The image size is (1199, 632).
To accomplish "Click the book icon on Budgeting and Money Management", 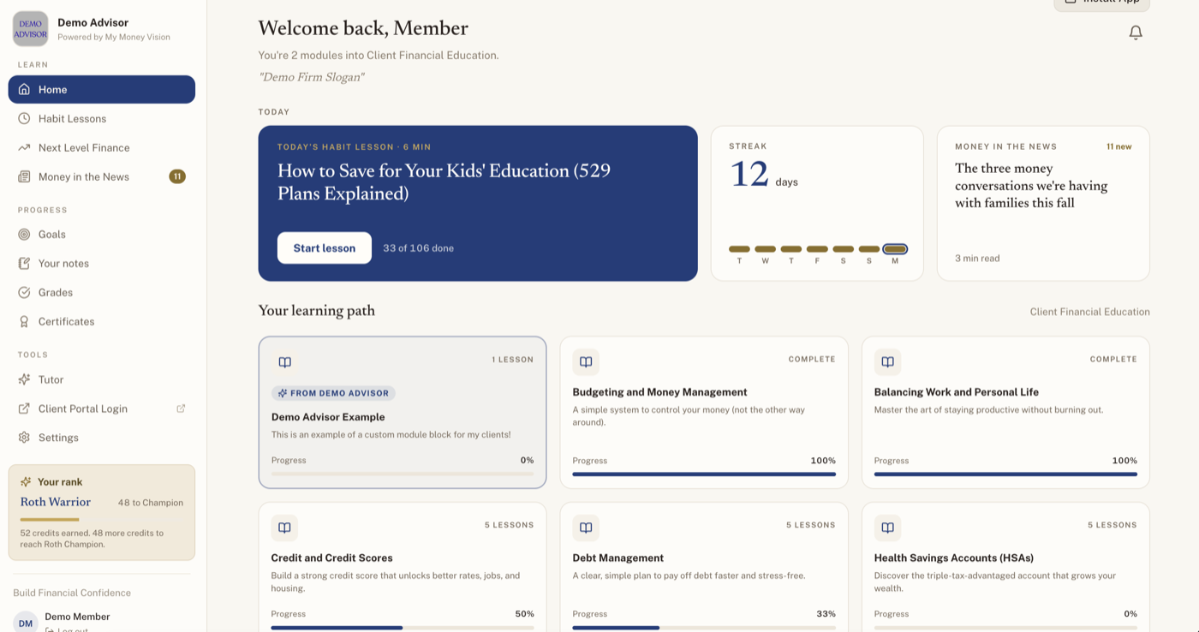I will click(x=586, y=362).
